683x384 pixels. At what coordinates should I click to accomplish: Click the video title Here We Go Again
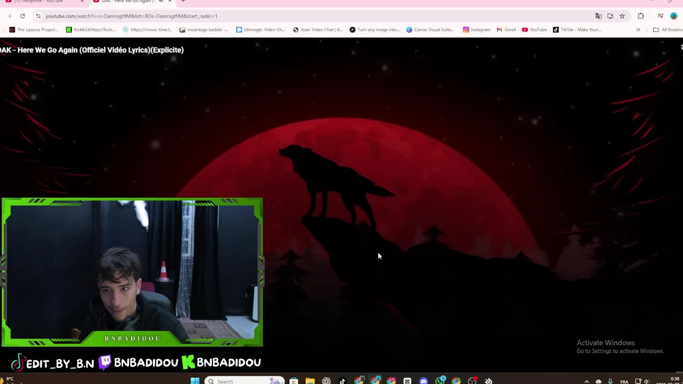click(92, 50)
